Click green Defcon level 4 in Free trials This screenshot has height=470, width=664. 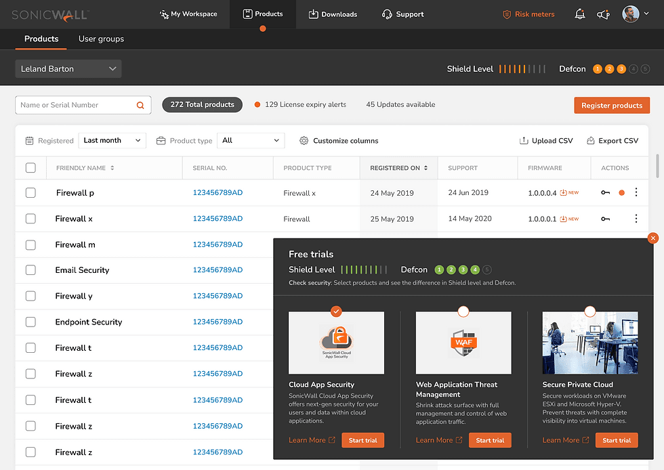(x=475, y=270)
